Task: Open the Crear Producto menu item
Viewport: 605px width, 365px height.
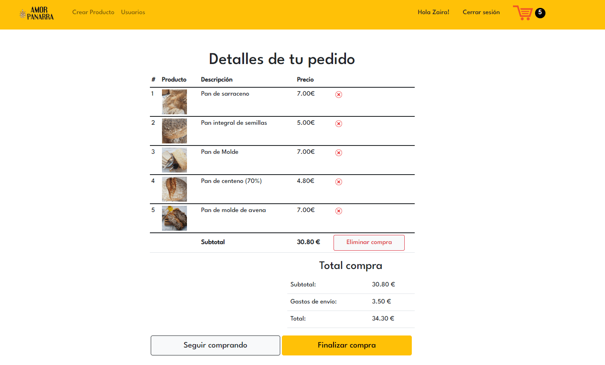Action: pyautogui.click(x=93, y=12)
